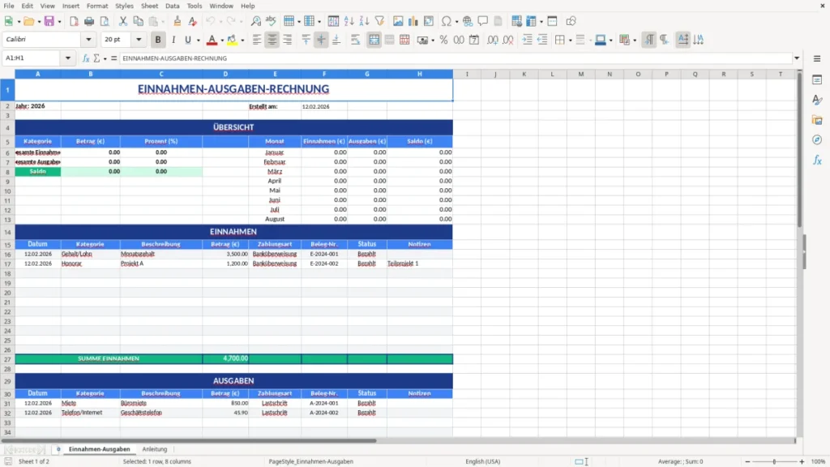Toggle Wrap Text
The width and height of the screenshot is (830, 467).
(356, 40)
